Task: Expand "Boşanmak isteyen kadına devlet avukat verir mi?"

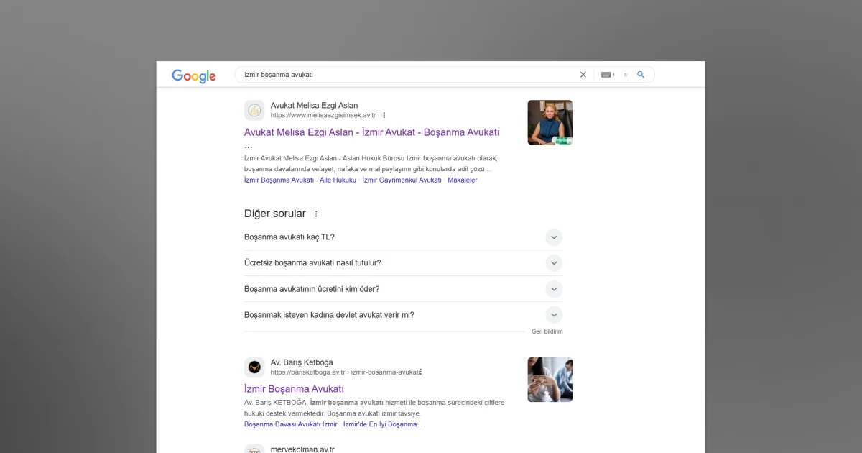Action: (554, 315)
